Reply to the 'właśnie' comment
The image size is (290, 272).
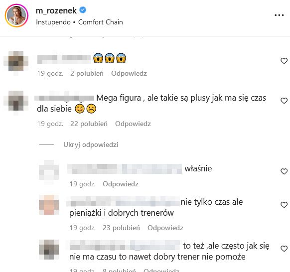point(121,184)
